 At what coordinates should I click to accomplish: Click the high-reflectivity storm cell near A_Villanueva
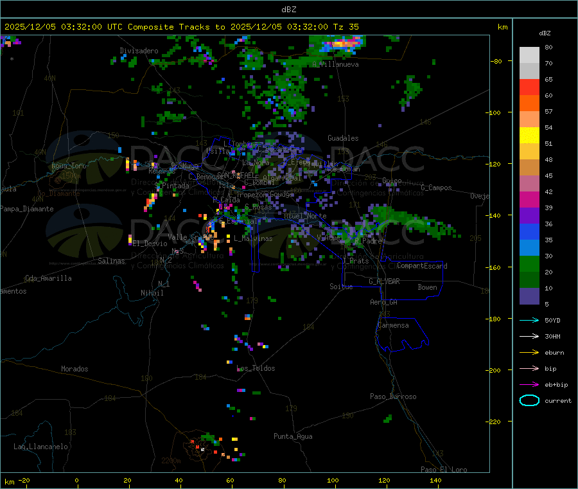pos(342,44)
